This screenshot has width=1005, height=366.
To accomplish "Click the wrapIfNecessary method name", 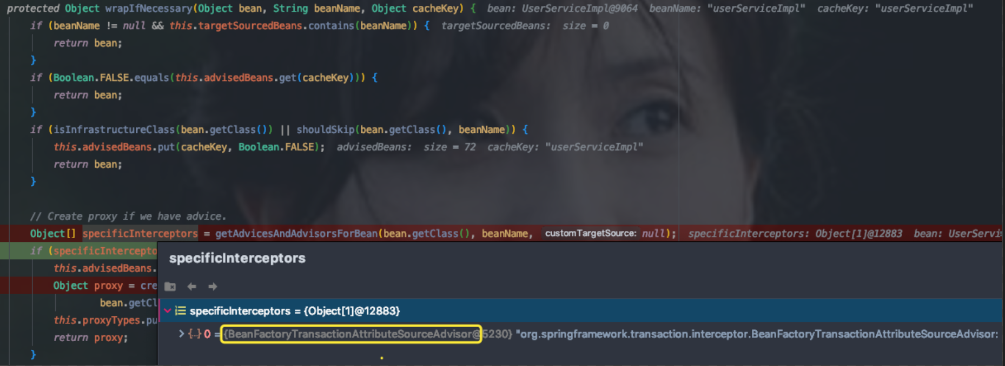I will 148,9.
